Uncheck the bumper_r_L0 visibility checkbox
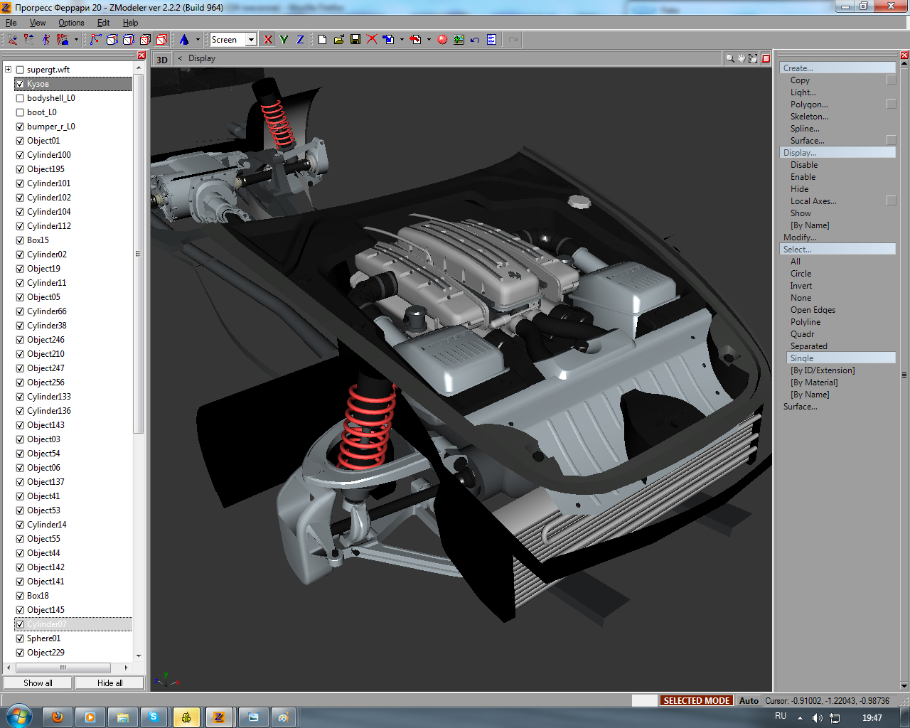 (20, 127)
